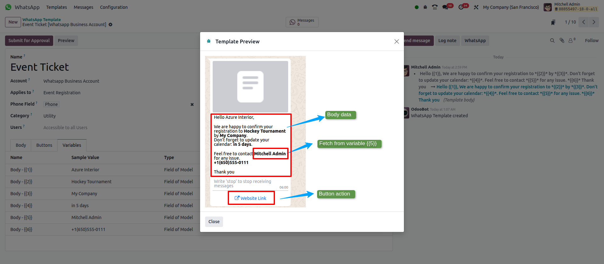Close the Template Preview dialog with X
This screenshot has width=604, height=264.
point(396,41)
